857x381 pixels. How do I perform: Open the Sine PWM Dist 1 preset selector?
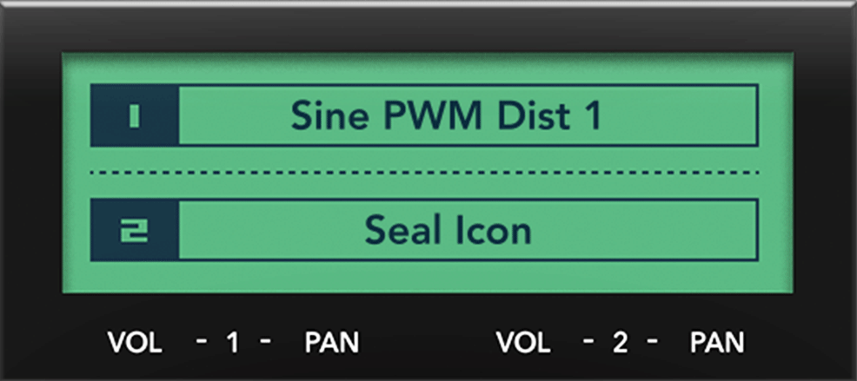point(468,115)
